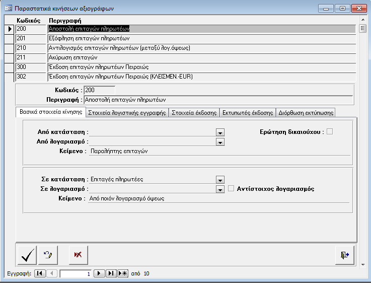
Task: Open the Εκτυπωτές έκδοσης tab
Action: point(248,113)
